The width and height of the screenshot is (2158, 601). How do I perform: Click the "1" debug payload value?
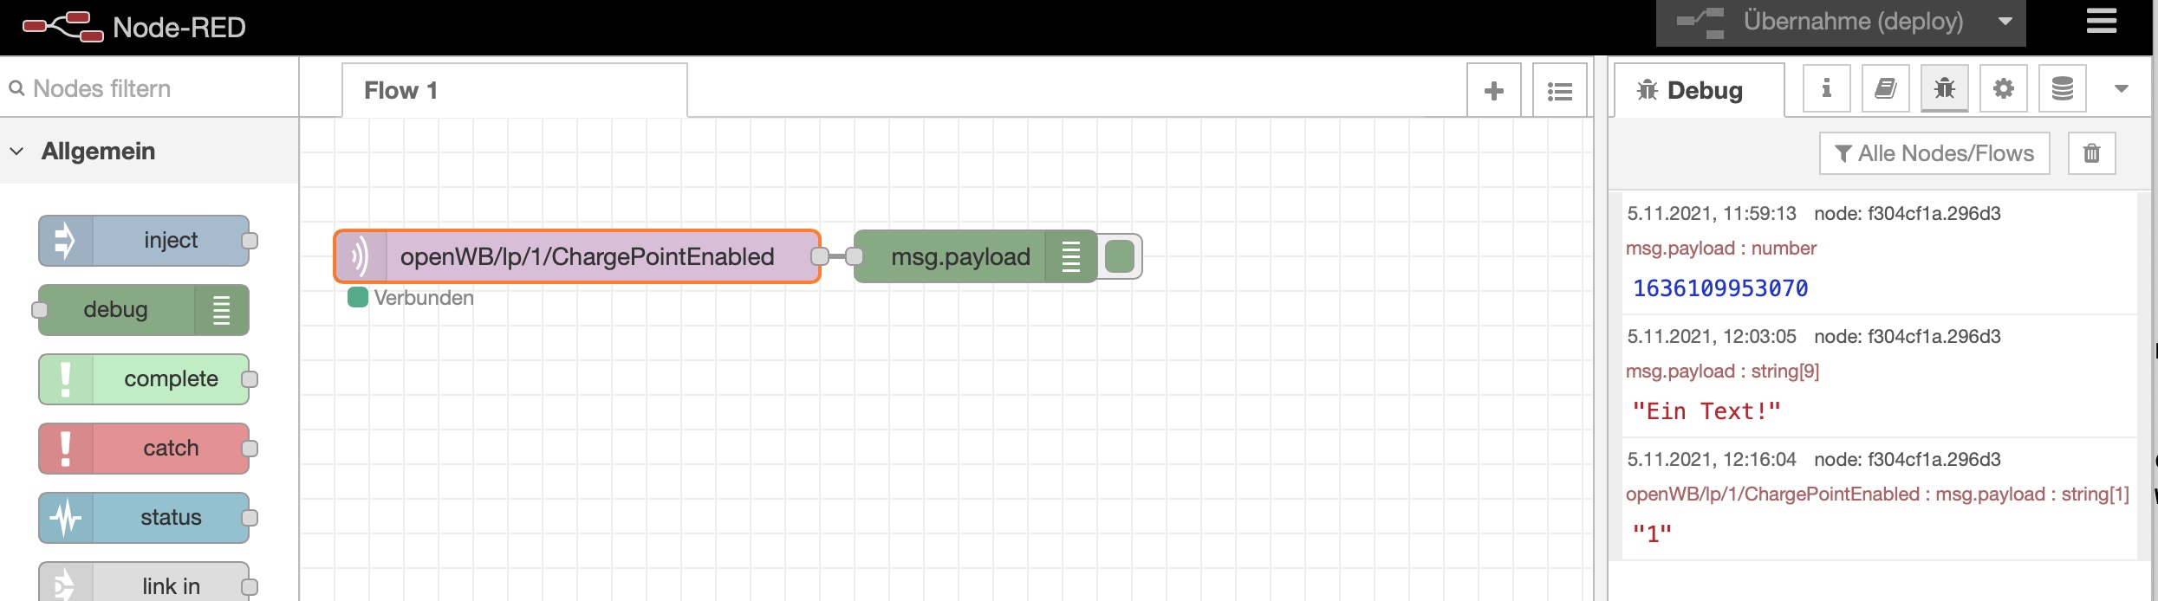pyautogui.click(x=1652, y=534)
